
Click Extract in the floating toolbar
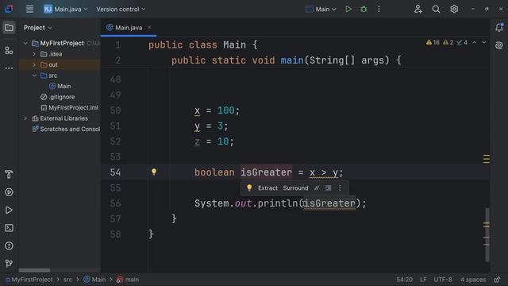(x=267, y=188)
